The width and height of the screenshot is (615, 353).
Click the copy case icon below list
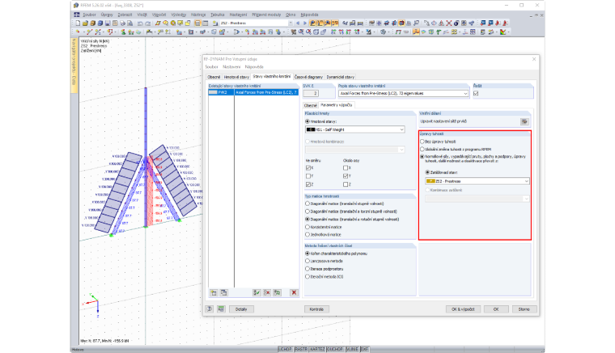coord(223,292)
